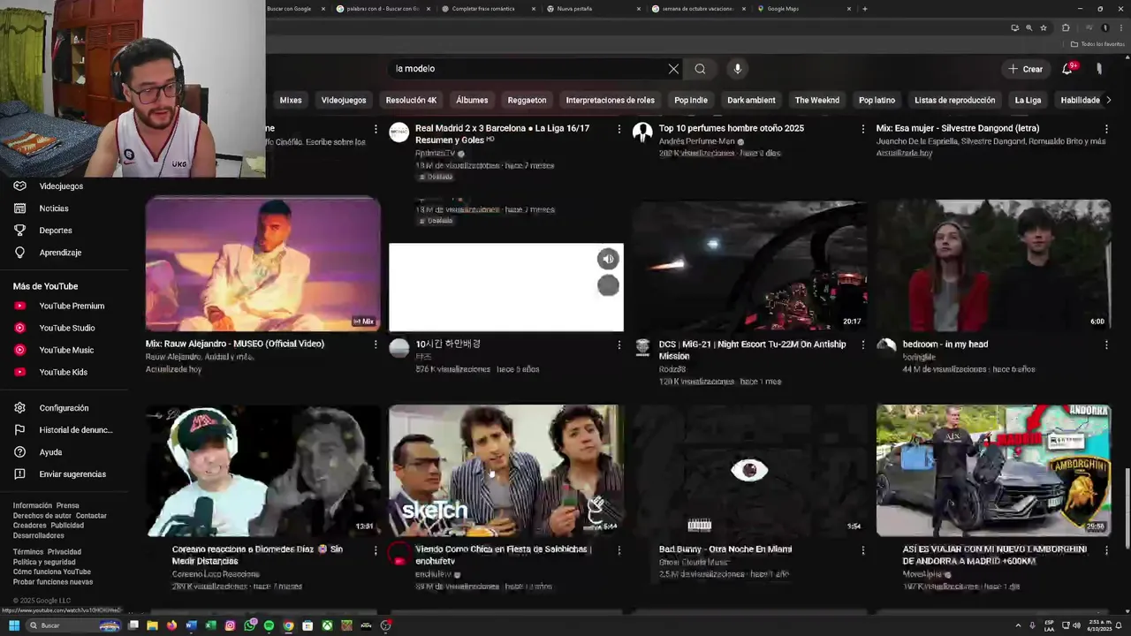
Task: Open YouTube Music
Action: click(x=66, y=350)
